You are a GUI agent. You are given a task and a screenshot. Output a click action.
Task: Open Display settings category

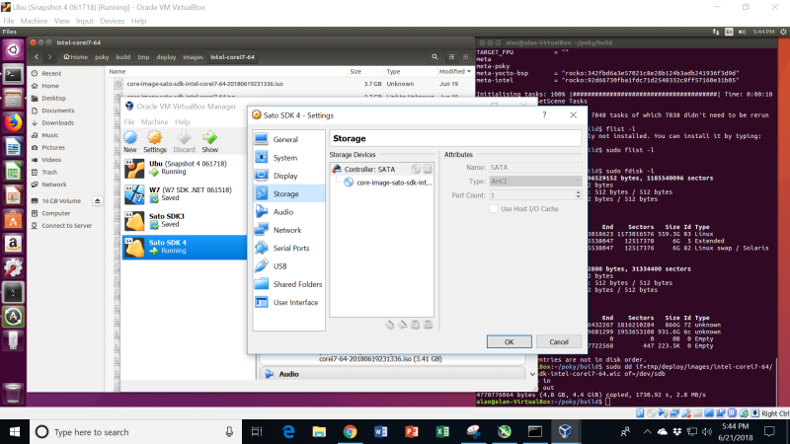(288, 176)
